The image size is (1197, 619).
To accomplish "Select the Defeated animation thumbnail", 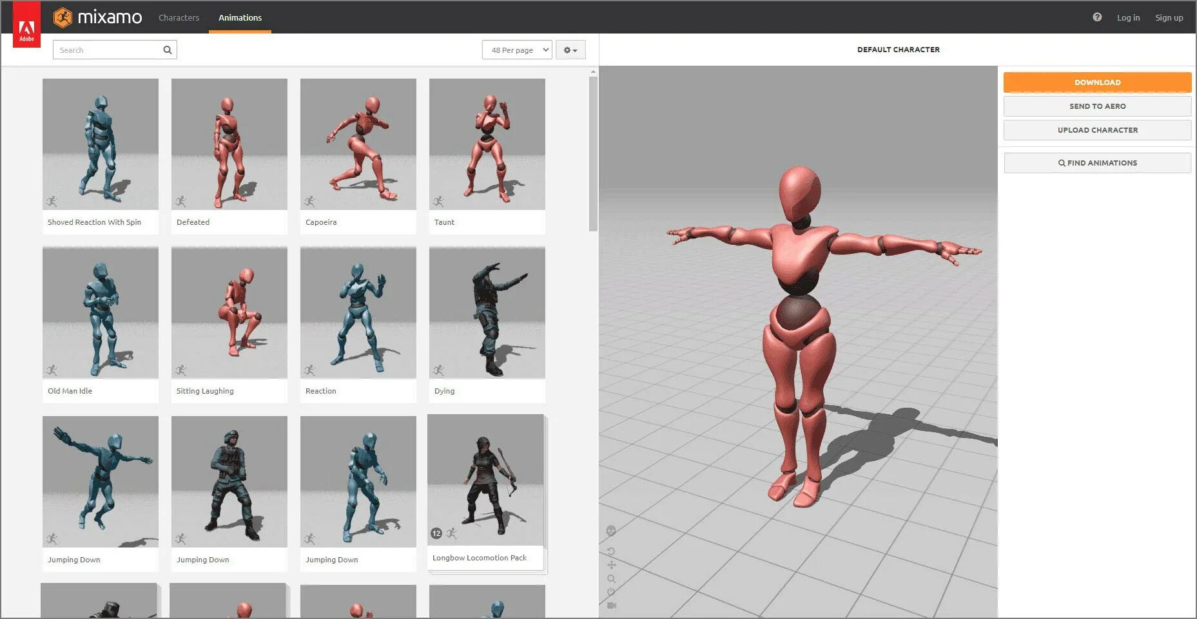I will click(x=229, y=144).
